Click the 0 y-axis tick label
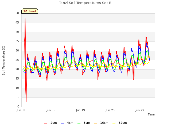 click(18, 107)
